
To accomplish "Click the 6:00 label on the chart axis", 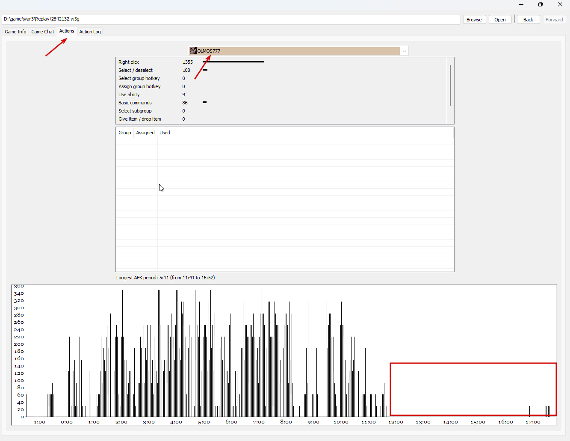I will pyautogui.click(x=231, y=422).
